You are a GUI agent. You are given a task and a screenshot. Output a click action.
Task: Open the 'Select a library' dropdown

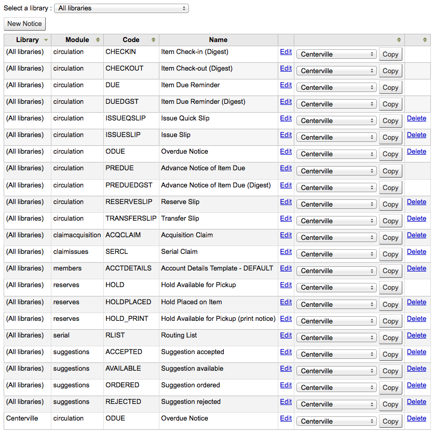[121, 8]
